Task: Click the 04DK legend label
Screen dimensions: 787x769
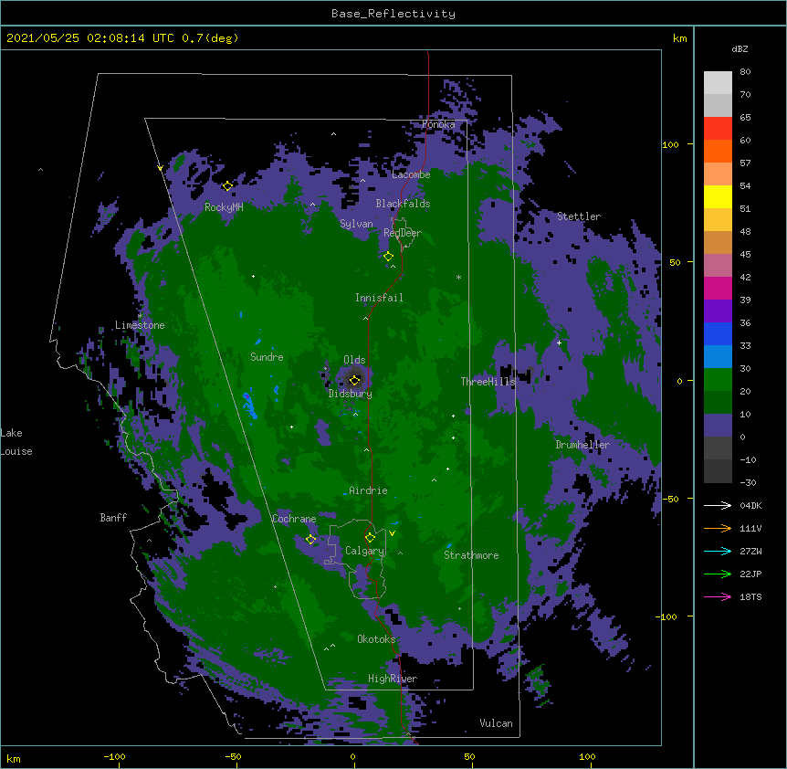Action: [x=750, y=505]
